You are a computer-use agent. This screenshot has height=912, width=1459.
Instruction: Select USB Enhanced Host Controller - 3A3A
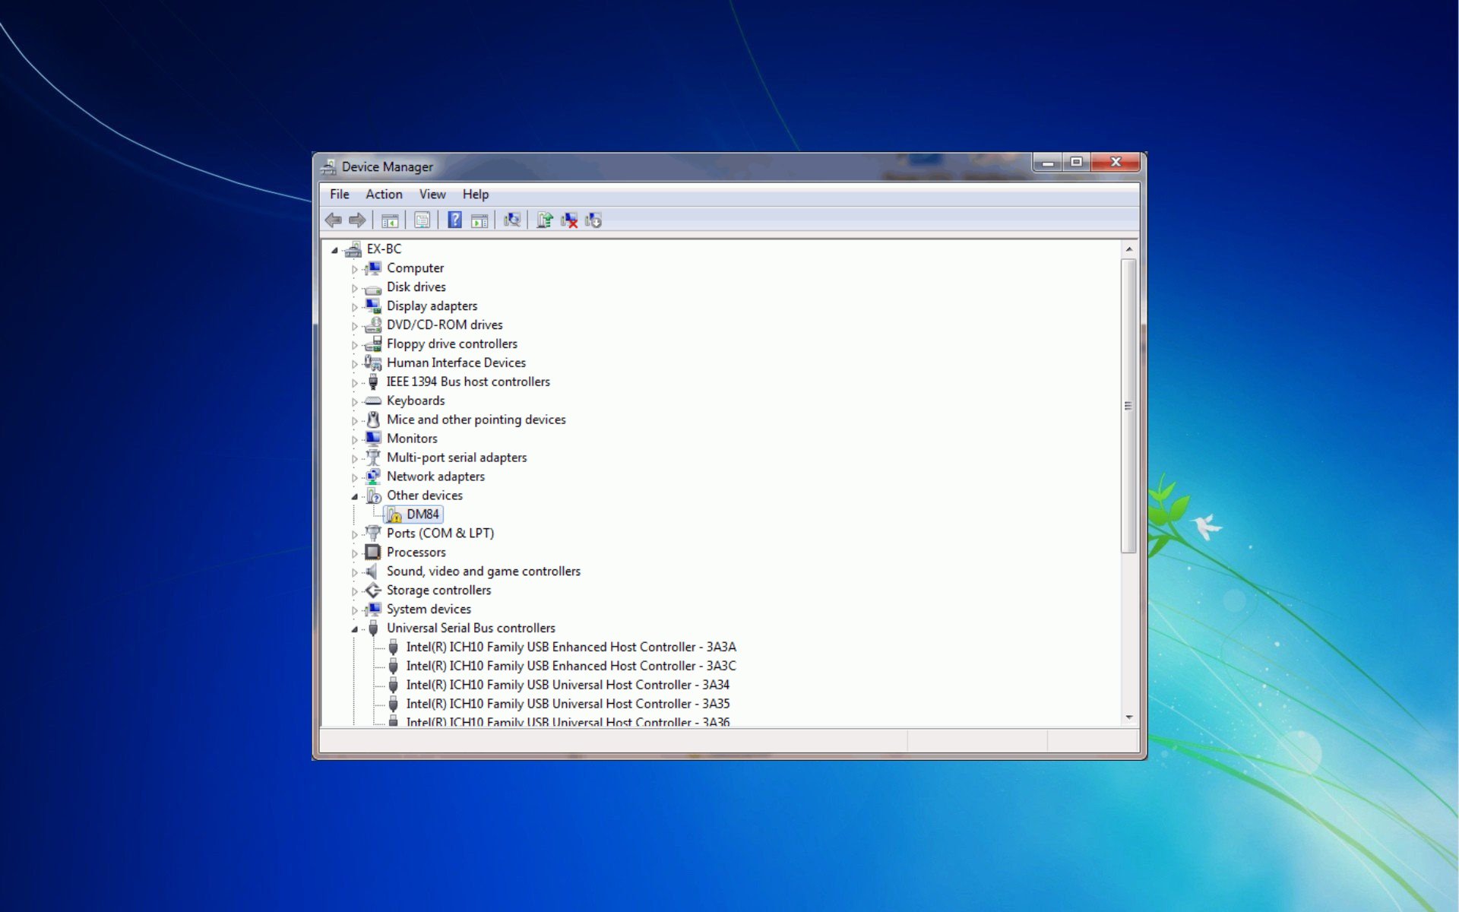pos(571,647)
